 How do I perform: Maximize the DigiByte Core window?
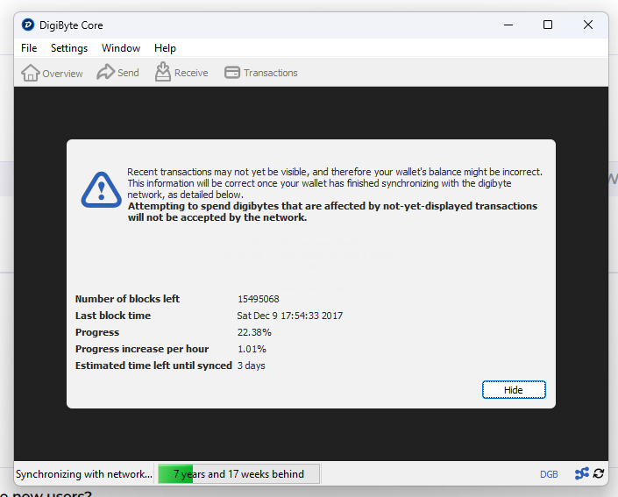coord(548,25)
